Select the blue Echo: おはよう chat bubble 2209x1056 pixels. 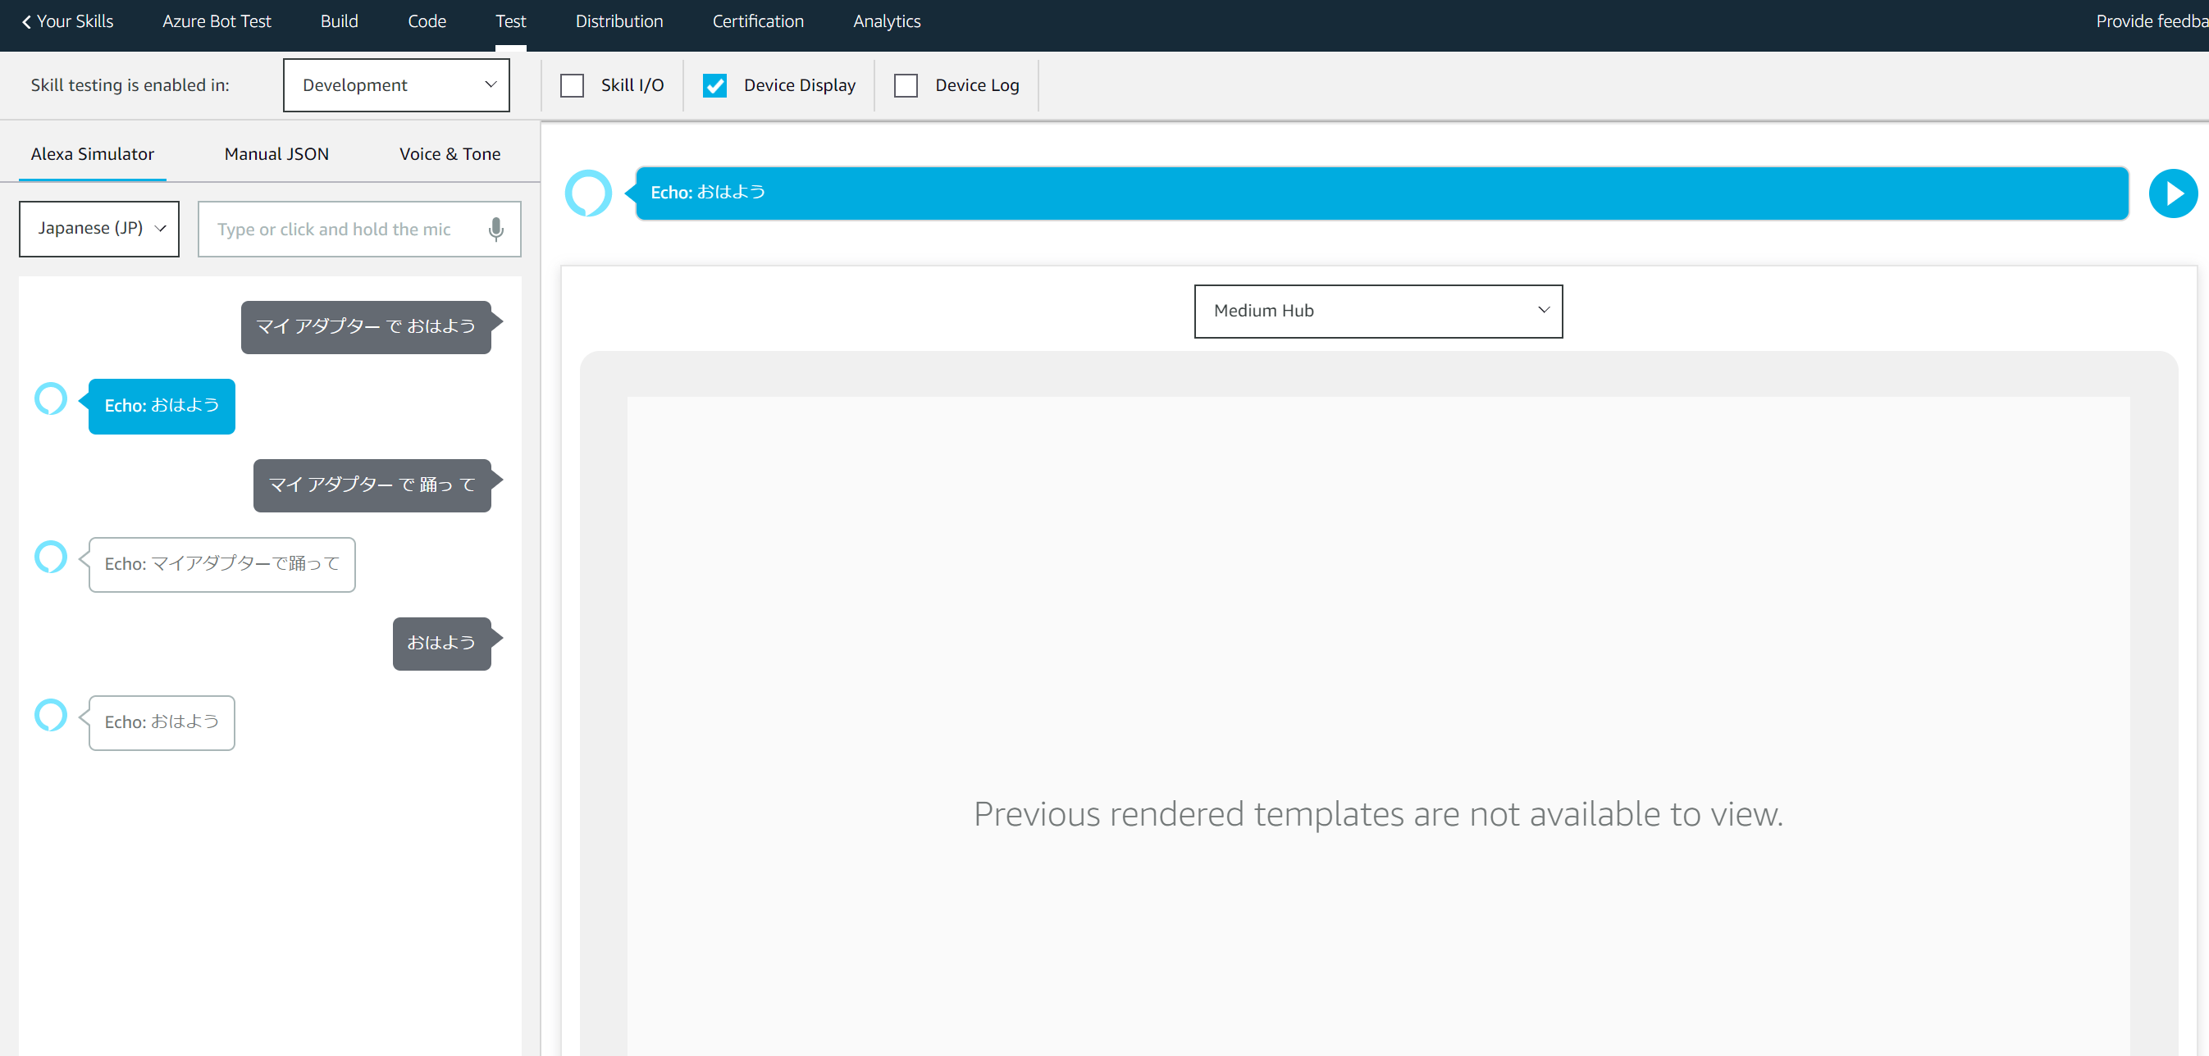162,407
